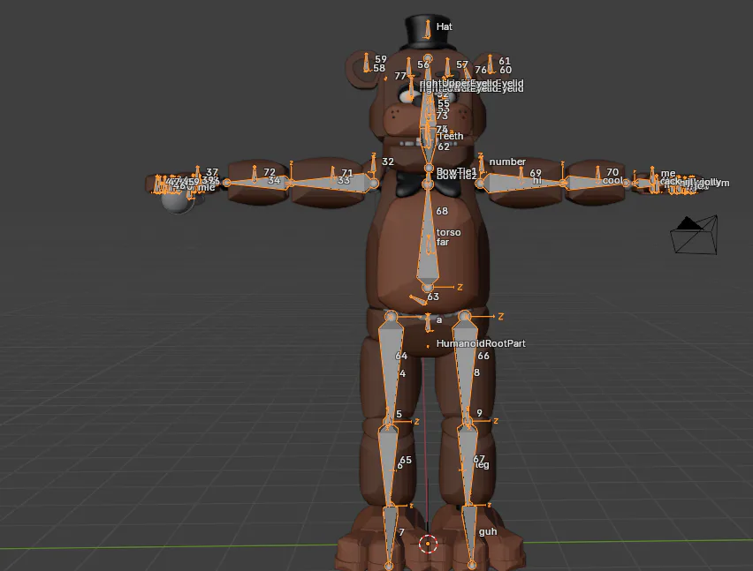The height and width of the screenshot is (571, 753).
Task: Click the "5" knee bone label
Action: click(x=399, y=414)
